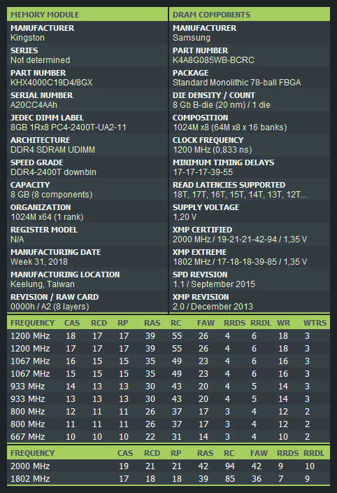Viewport: 337px width, 493px height.
Task: Click RC value 94 in 2000 MHz row
Action: 230,466
